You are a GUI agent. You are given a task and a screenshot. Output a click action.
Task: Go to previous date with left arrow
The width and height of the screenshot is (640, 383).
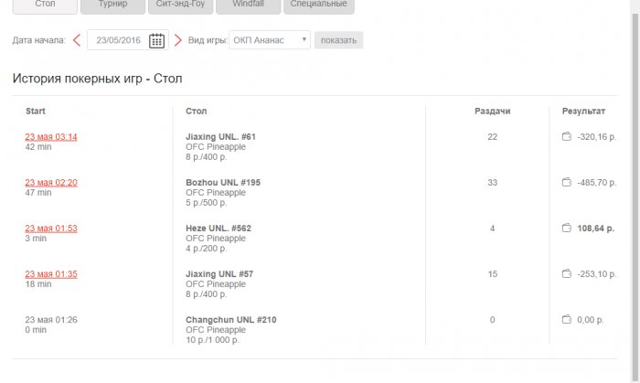77,40
